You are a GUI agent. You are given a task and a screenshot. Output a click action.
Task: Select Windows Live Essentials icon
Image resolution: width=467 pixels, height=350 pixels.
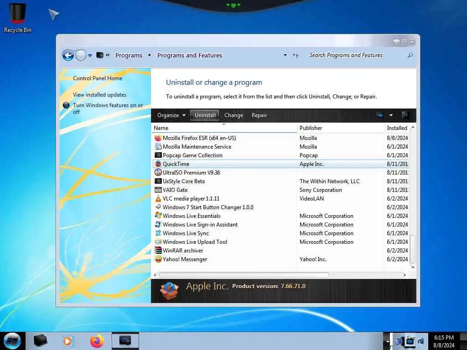(x=158, y=216)
